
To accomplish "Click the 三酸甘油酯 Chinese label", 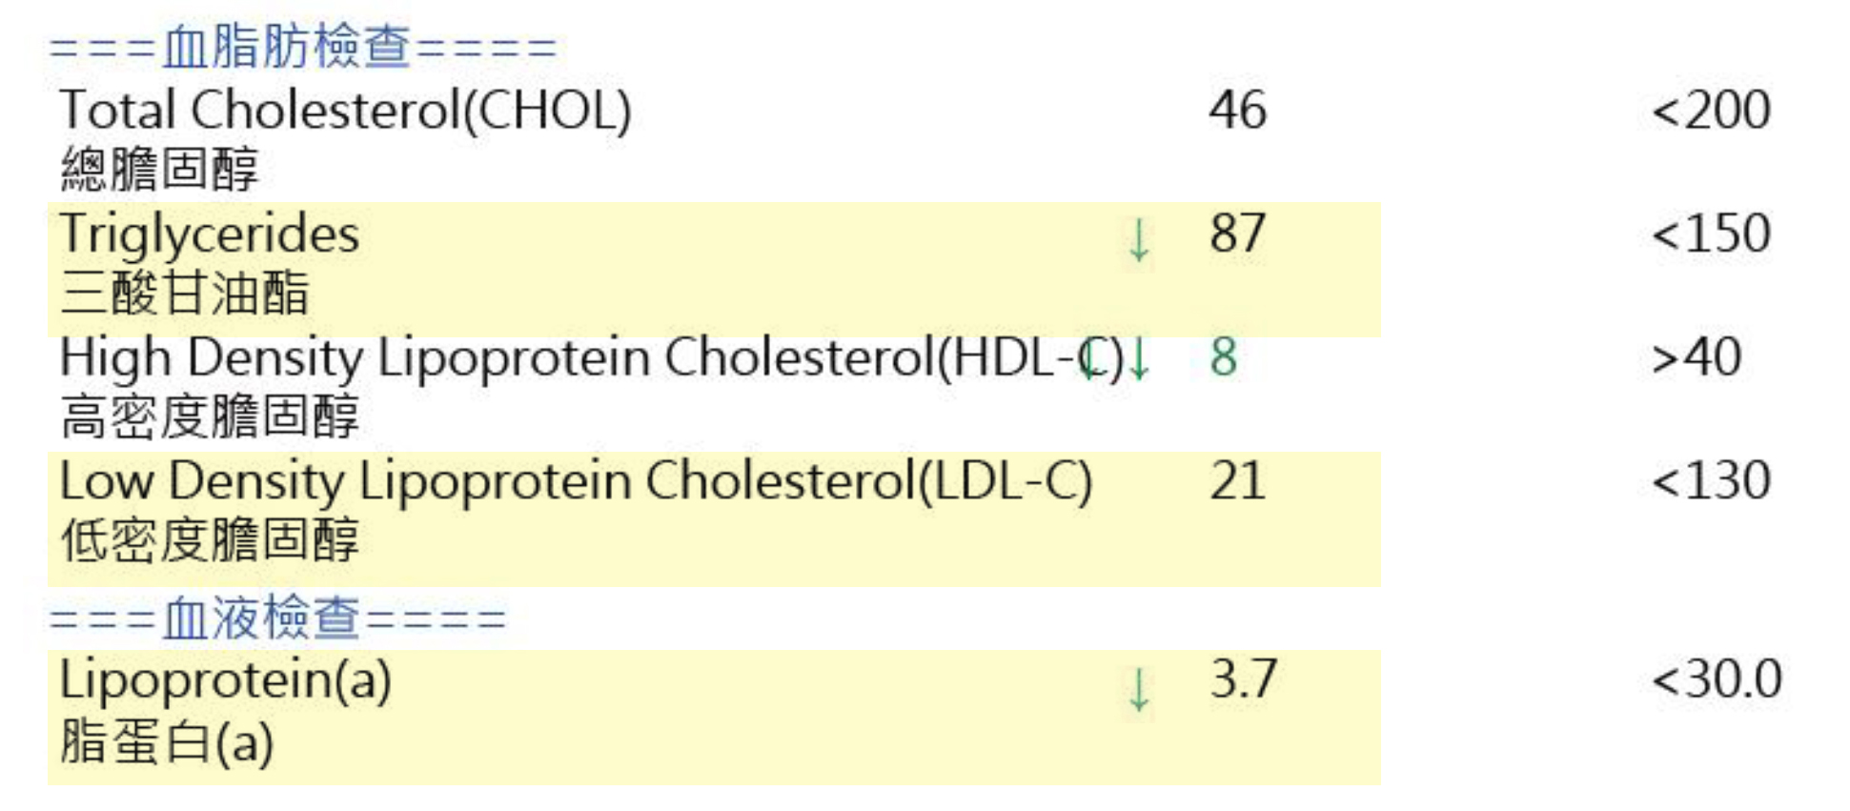I will click(x=184, y=293).
